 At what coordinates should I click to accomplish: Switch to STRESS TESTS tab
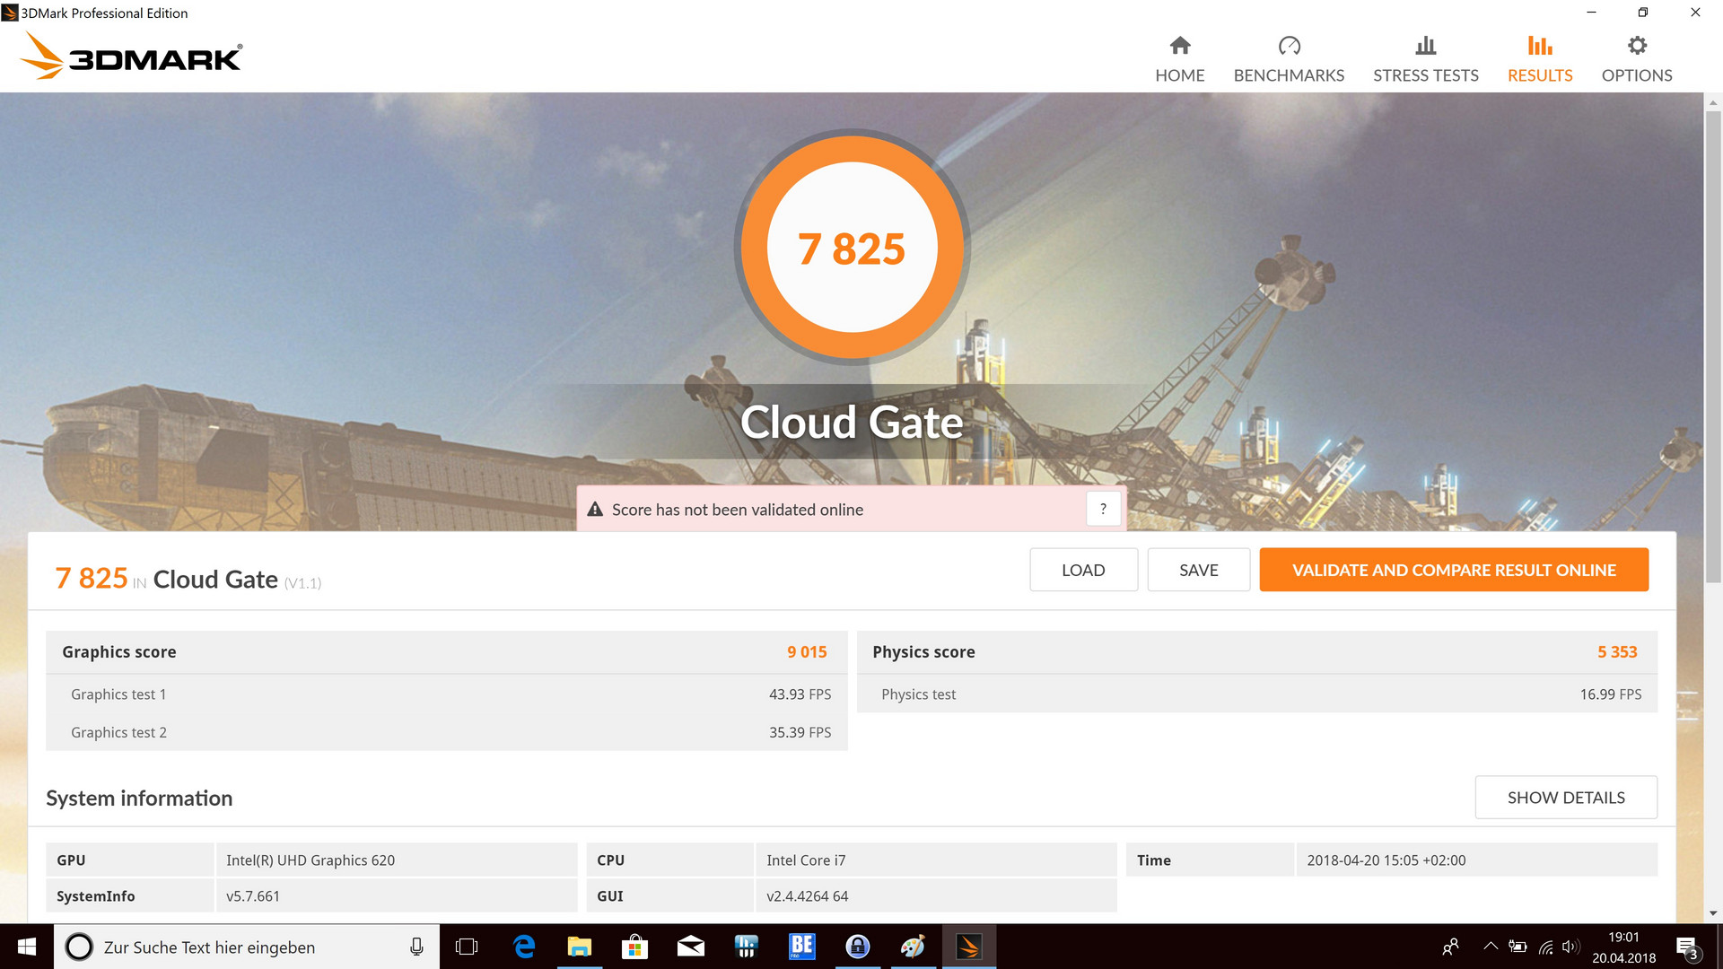pos(1425,59)
